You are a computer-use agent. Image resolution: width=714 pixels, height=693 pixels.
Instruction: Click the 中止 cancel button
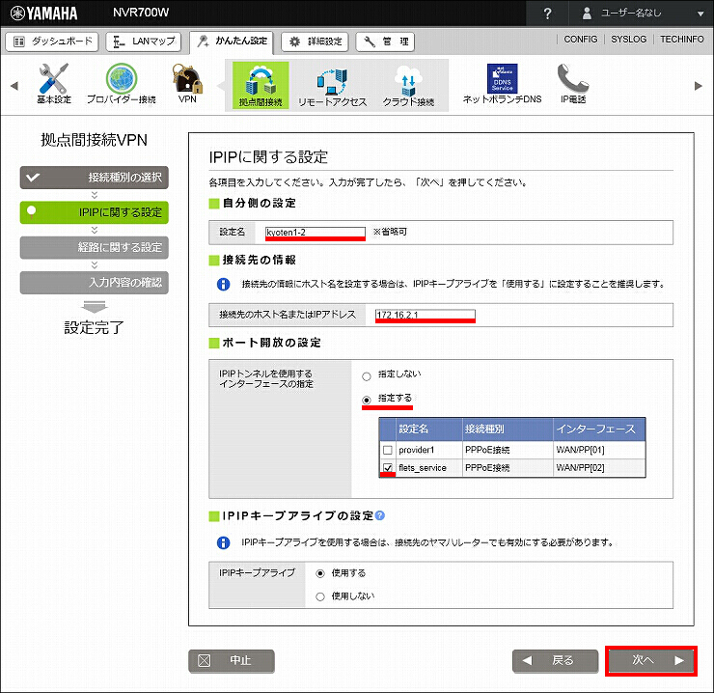(232, 660)
